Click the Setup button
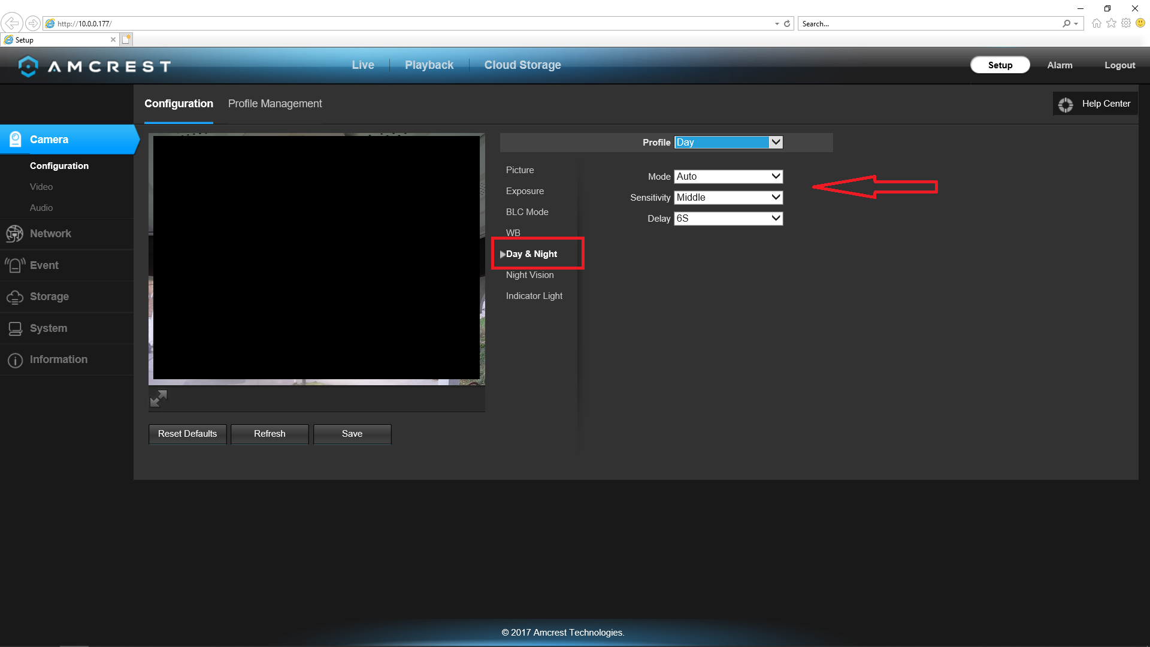 coord(1000,65)
